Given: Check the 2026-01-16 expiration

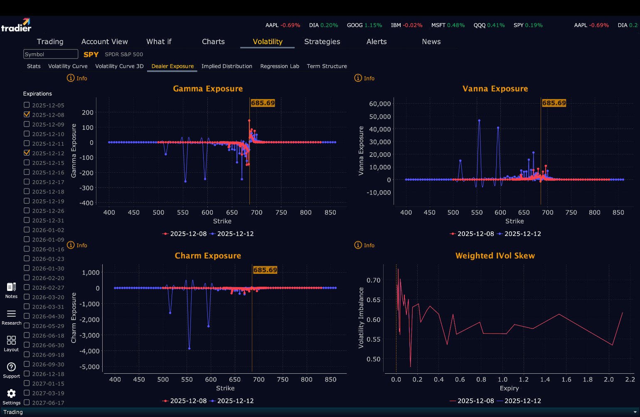Looking at the screenshot, I should pos(27,248).
